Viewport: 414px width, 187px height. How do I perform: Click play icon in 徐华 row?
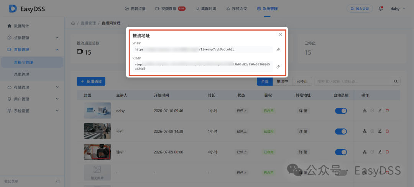(372, 152)
